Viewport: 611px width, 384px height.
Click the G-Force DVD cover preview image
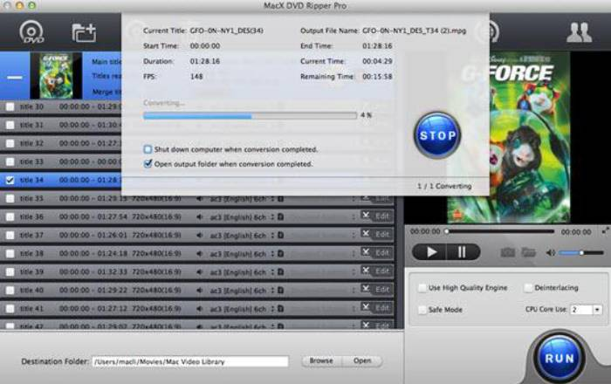pyautogui.click(x=508, y=138)
